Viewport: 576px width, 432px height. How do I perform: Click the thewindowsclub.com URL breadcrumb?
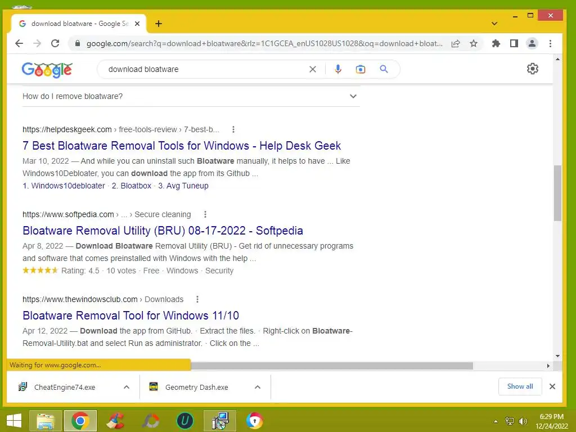coord(103,299)
